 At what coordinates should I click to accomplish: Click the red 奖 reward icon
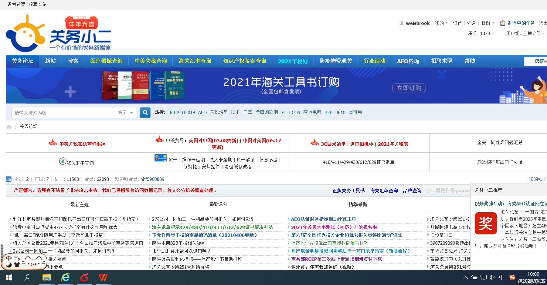[x=486, y=224]
